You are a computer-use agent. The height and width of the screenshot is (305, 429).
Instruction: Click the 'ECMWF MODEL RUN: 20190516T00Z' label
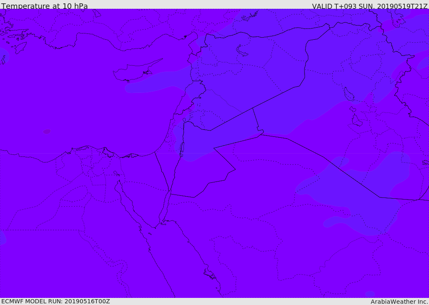(56, 301)
